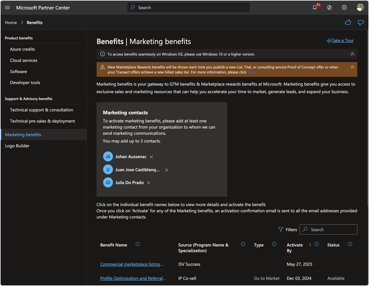The image size is (369, 286).
Task: Open Commercial marketplace listing benefit link
Action: (132, 264)
